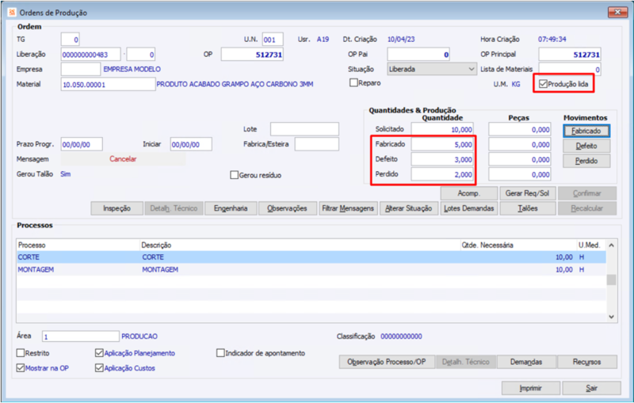
Task: Toggle the Reparo checkbox
Action: (x=353, y=83)
